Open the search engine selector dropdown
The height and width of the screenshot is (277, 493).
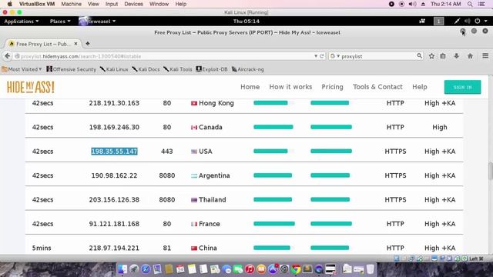point(335,56)
